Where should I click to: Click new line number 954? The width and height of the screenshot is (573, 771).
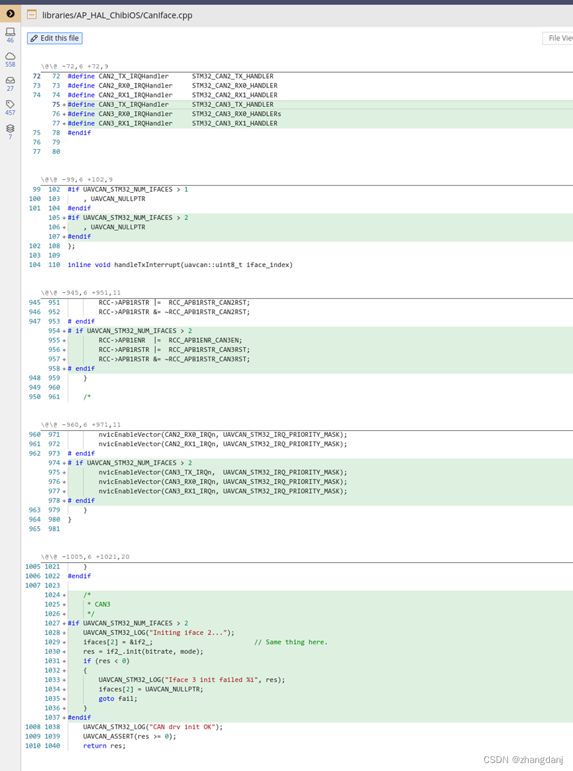click(x=54, y=331)
